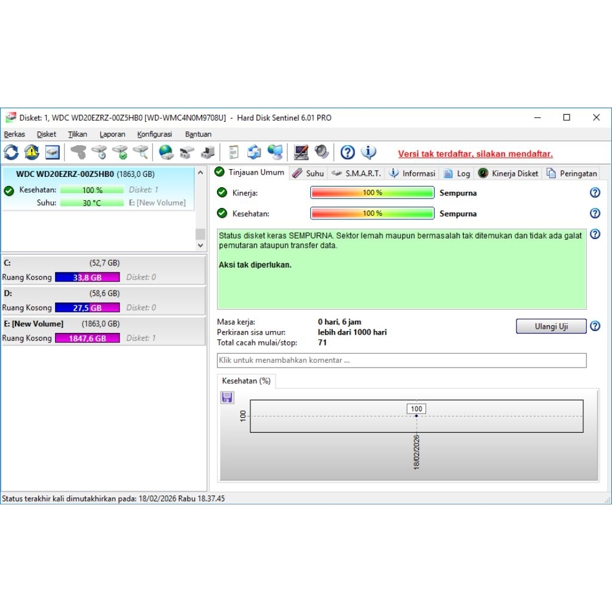Open the Laporan menu

click(112, 134)
